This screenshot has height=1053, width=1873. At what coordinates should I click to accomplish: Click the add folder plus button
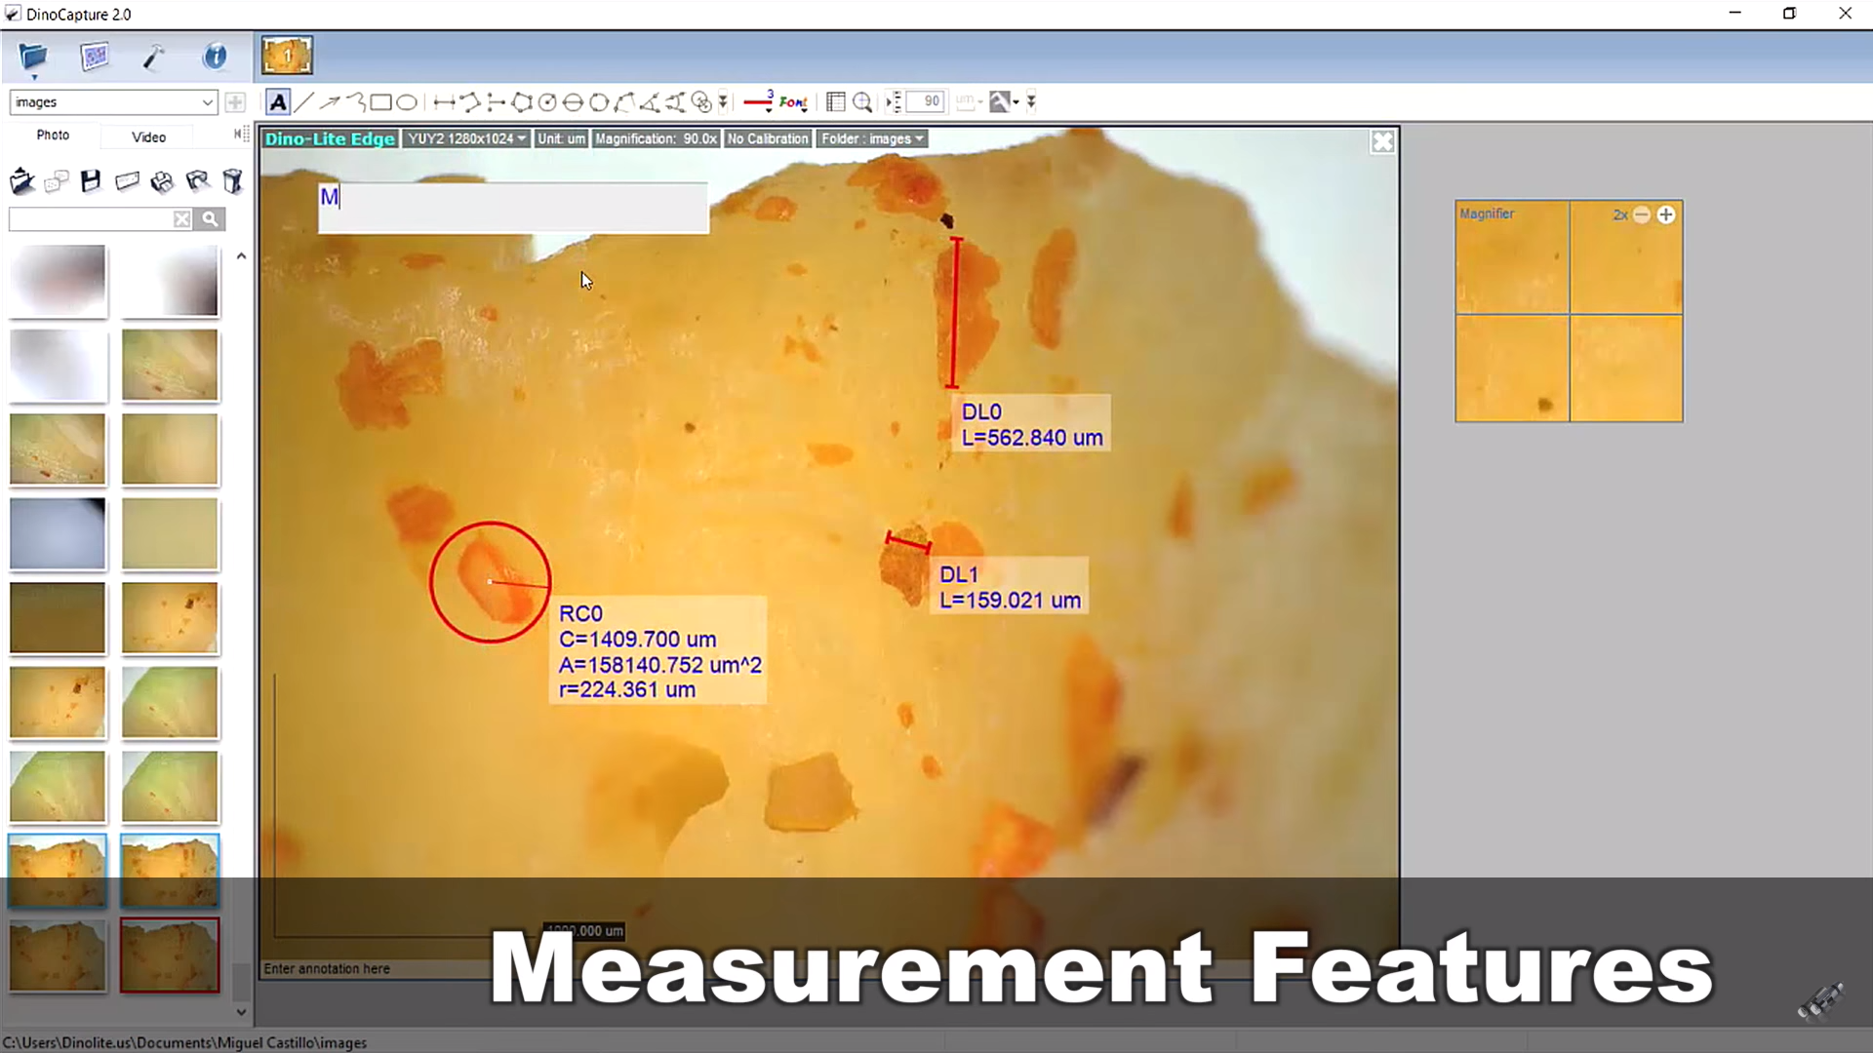[235, 102]
